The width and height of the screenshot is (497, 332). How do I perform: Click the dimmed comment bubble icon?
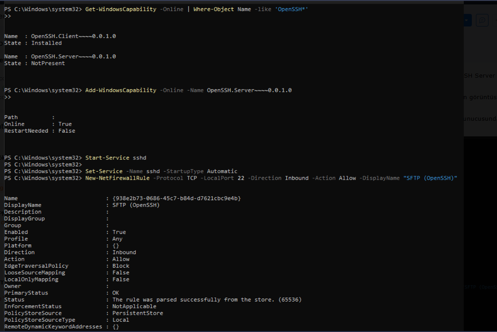[482, 20]
